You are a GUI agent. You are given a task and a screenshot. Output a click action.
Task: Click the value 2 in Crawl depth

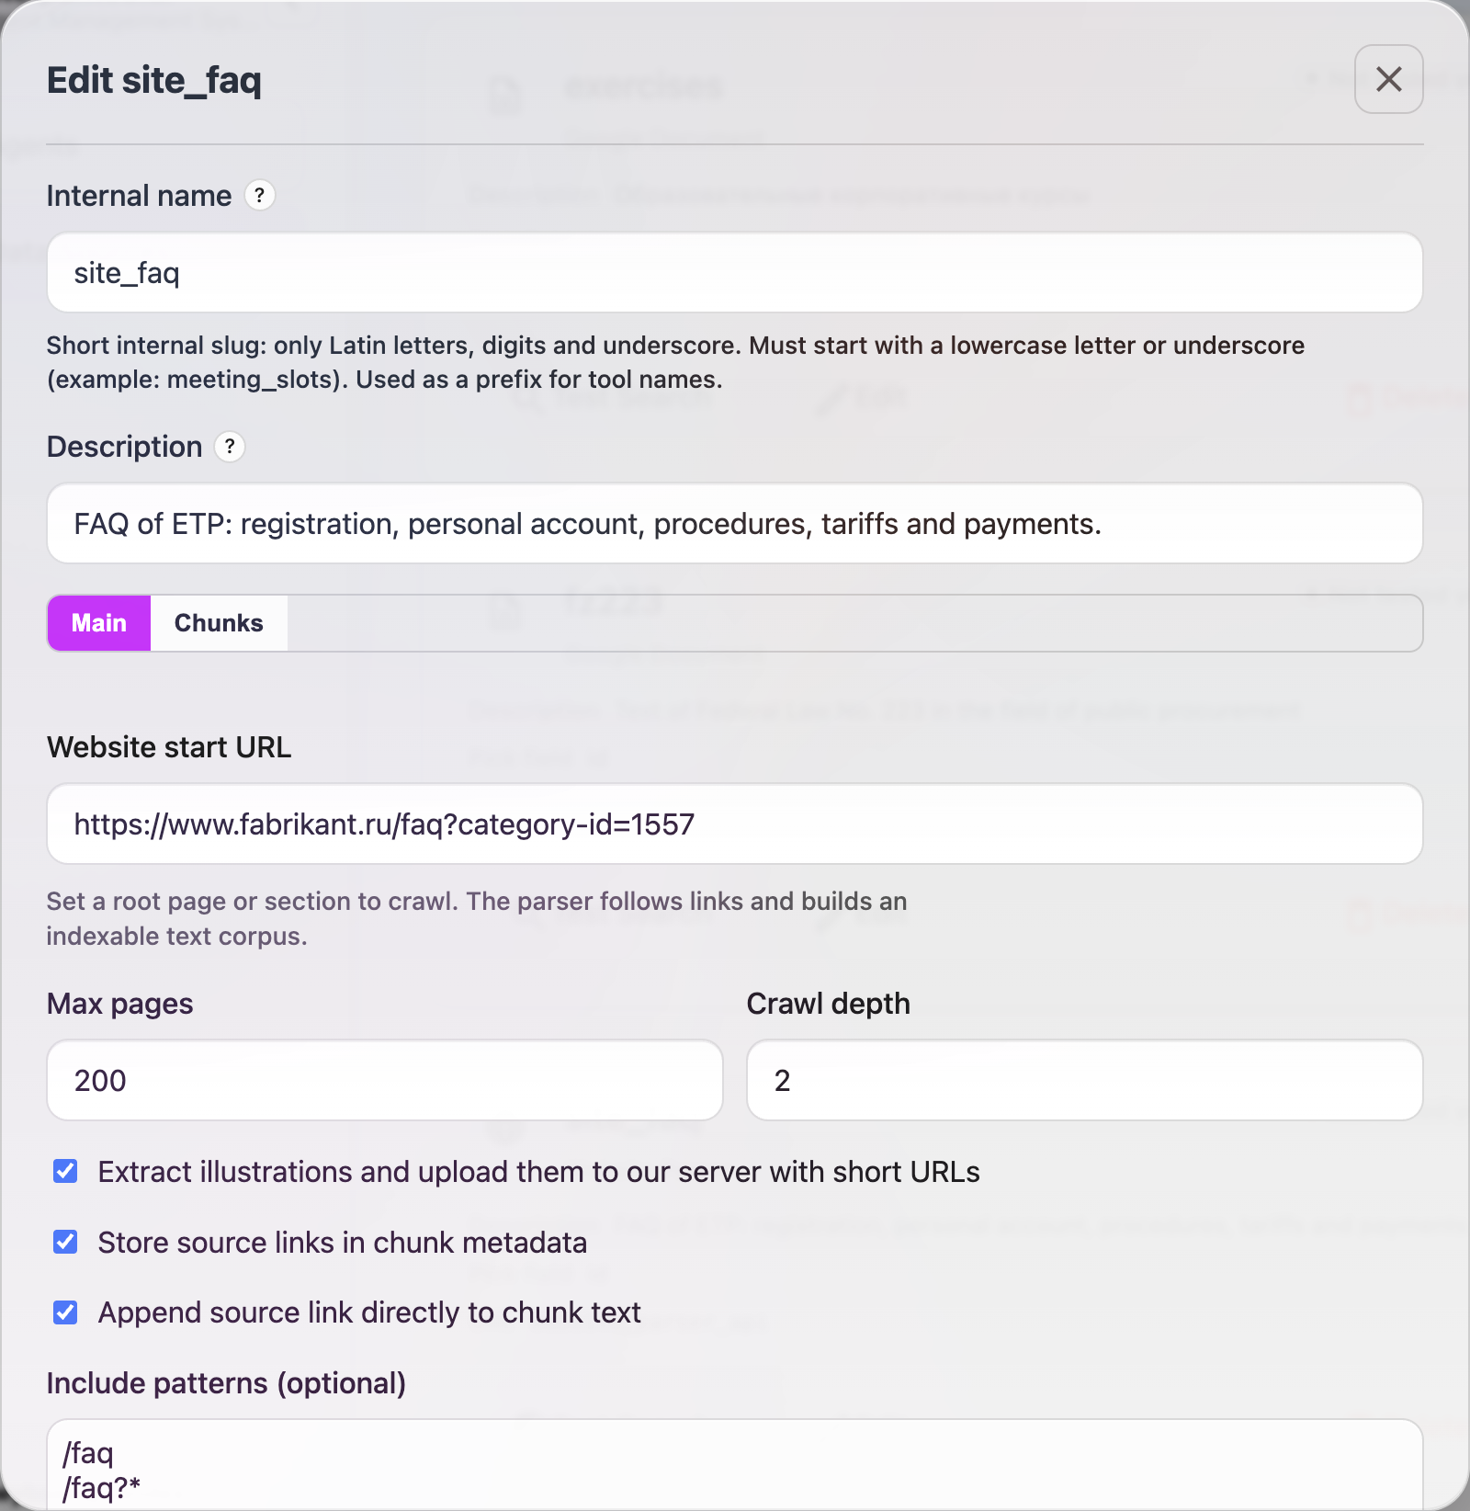coord(782,1080)
